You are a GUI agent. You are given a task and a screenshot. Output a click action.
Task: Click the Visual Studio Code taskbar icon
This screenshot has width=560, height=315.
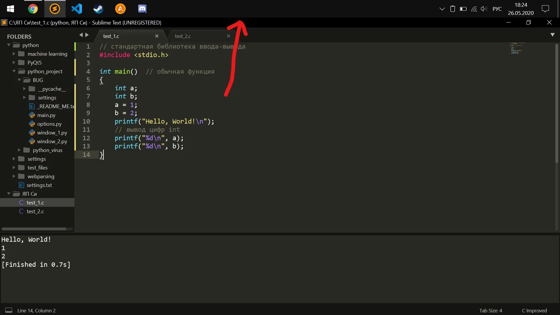[77, 9]
